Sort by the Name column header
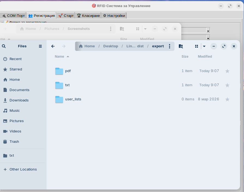The width and height of the screenshot is (244, 192). pos(59,57)
